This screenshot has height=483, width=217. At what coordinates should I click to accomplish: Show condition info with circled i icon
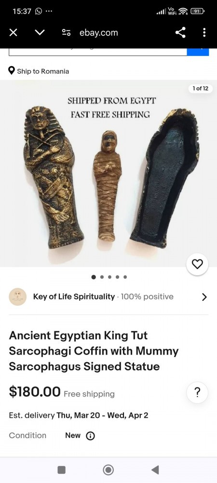pyautogui.click(x=90, y=436)
